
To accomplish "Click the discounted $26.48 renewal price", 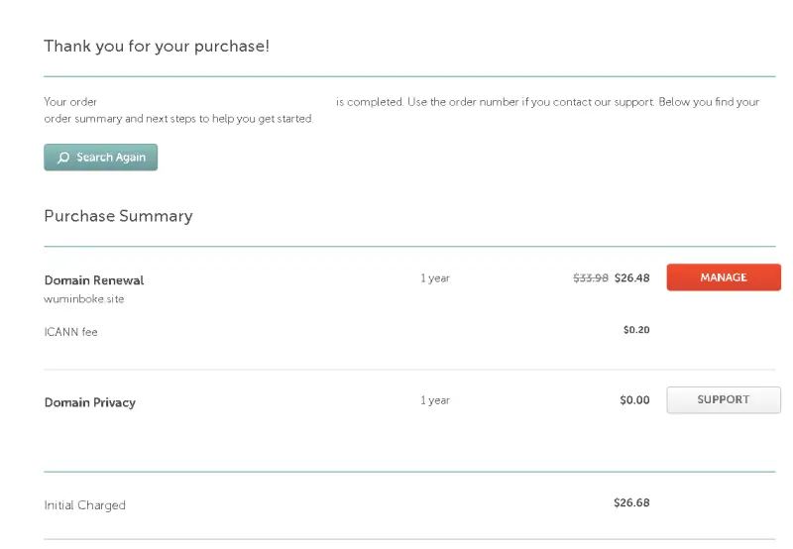I will [631, 278].
